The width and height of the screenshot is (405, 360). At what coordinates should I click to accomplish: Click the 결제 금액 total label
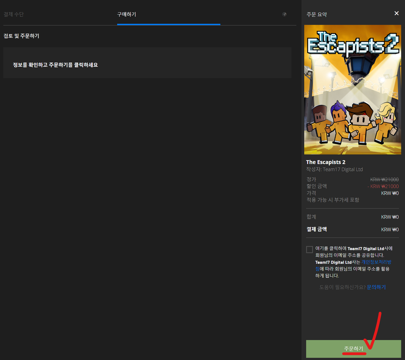317,229
